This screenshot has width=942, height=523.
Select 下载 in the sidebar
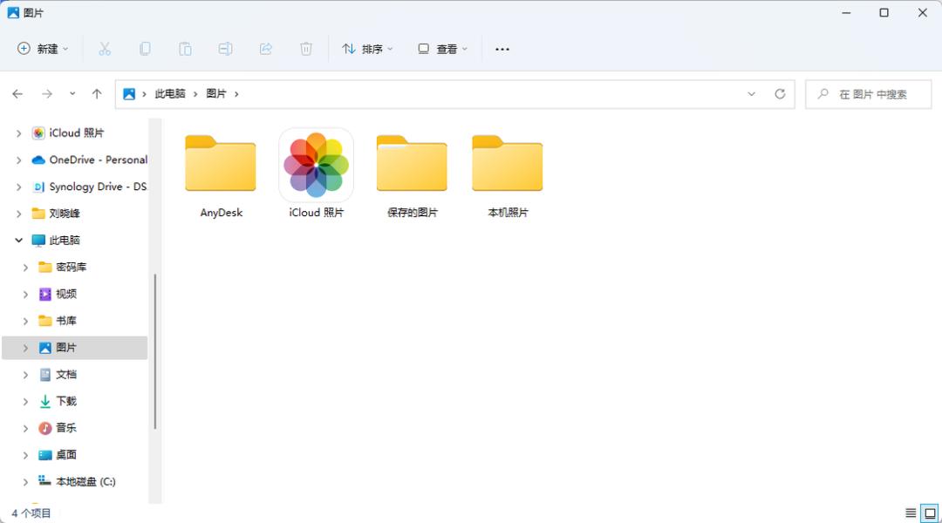pyautogui.click(x=66, y=401)
